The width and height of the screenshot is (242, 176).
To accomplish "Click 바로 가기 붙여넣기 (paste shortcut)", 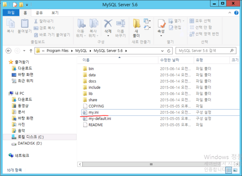I will [52, 35].
